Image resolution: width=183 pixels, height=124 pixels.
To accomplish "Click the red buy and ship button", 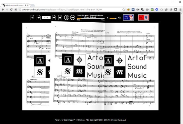I will (143, 17).
